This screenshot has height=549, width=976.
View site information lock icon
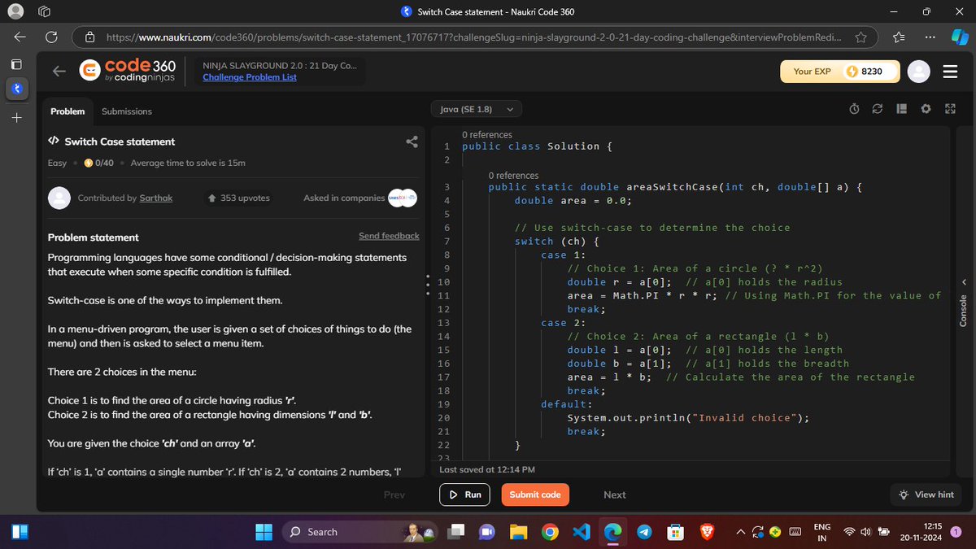click(x=90, y=37)
